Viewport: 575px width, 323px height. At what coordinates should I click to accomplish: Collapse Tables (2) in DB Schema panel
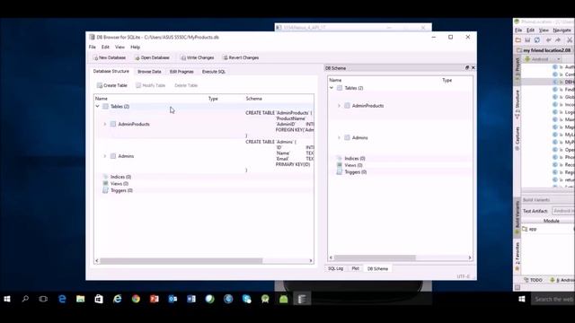pyautogui.click(x=332, y=88)
